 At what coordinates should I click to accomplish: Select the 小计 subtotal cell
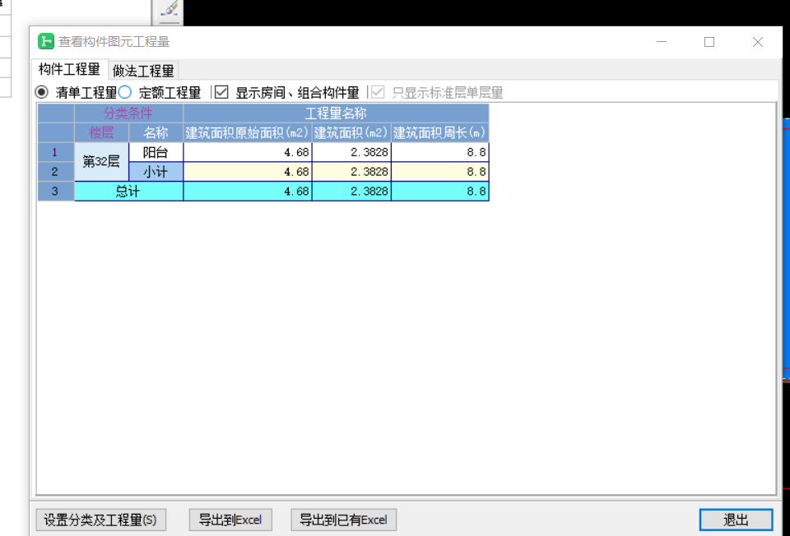(156, 172)
